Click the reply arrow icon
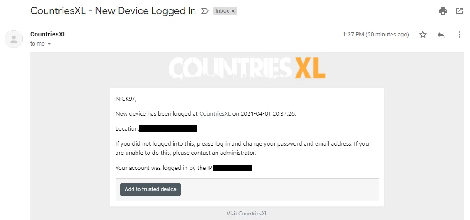The image size is (470, 220). point(441,35)
